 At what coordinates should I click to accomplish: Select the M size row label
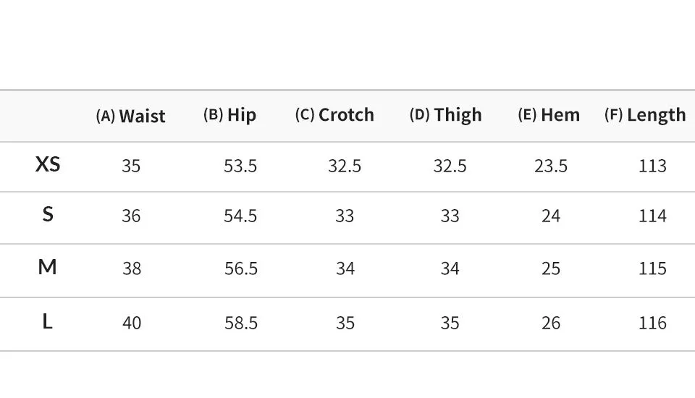point(48,267)
